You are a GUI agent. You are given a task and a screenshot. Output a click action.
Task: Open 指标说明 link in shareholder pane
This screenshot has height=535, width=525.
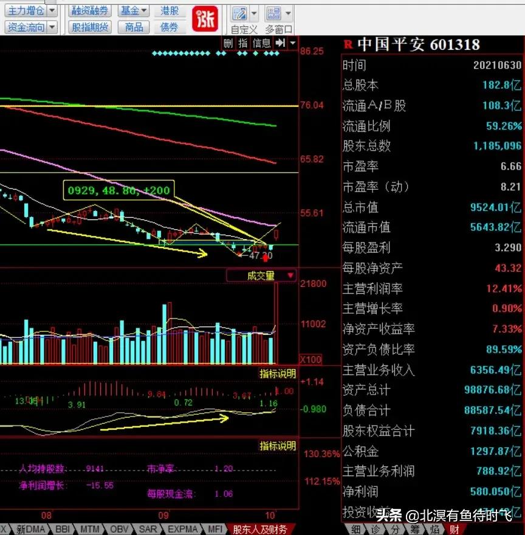tap(277, 446)
